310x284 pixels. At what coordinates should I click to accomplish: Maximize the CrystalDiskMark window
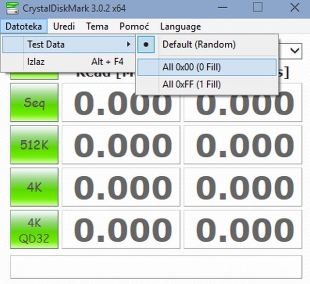(x=258, y=8)
